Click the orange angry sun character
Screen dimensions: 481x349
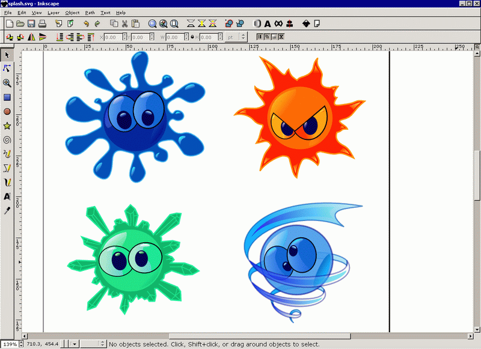[299, 118]
